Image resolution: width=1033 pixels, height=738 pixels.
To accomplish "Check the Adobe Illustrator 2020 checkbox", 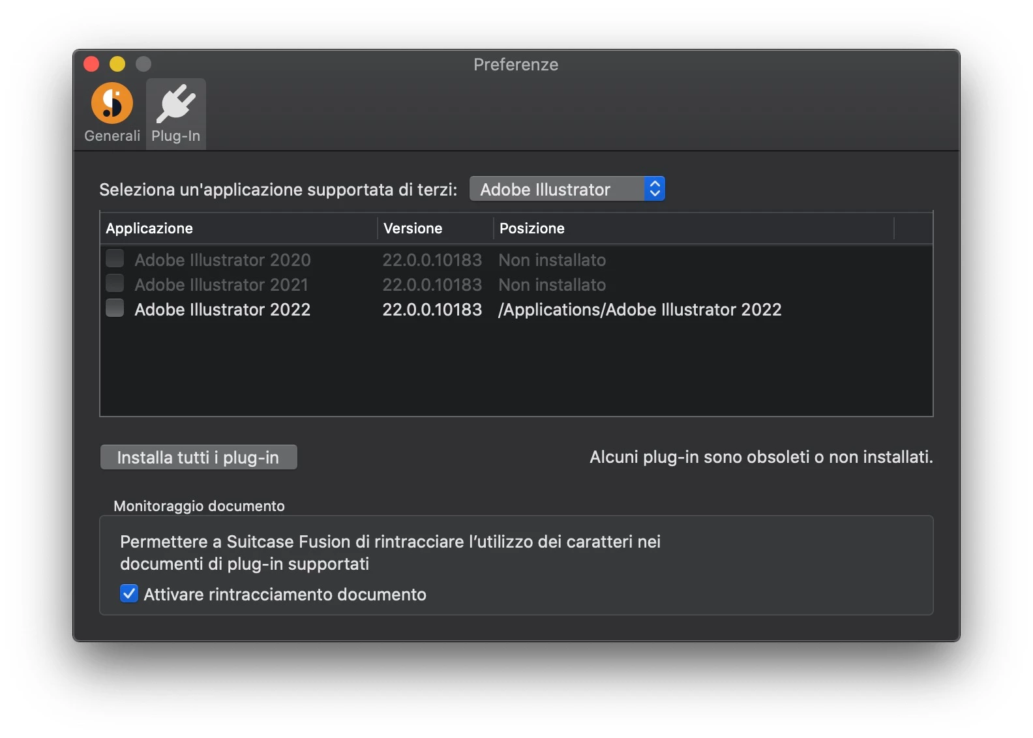I will [x=115, y=259].
